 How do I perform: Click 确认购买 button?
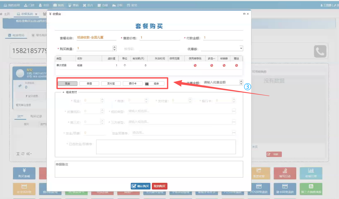click(141, 186)
